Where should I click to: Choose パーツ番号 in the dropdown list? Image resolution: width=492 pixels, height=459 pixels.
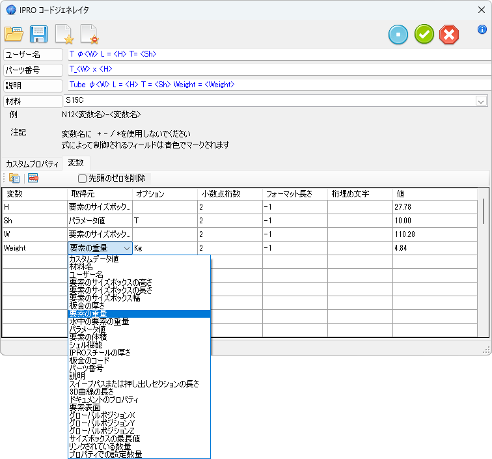(139, 369)
